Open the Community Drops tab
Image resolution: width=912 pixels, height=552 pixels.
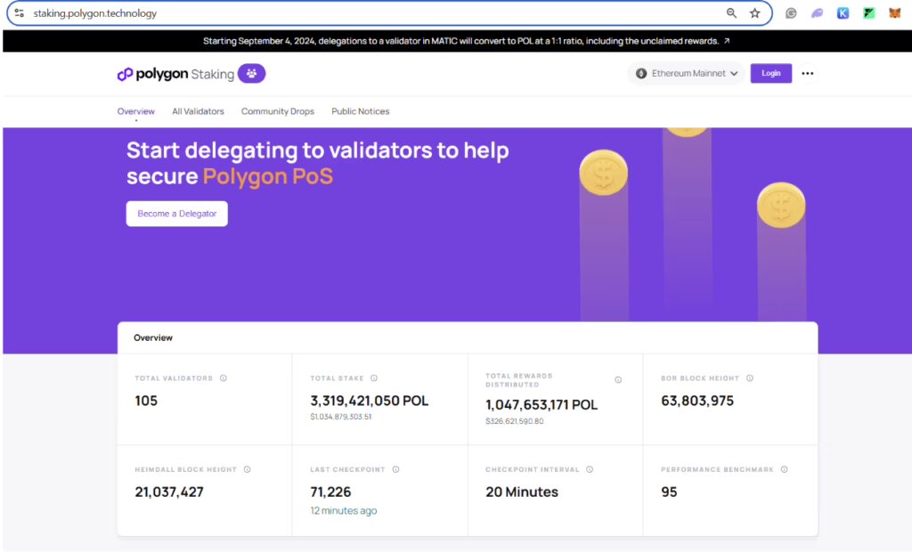(x=278, y=111)
